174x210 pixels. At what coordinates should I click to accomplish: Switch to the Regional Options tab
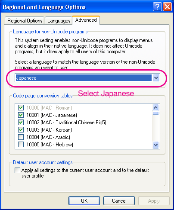coord(25,21)
